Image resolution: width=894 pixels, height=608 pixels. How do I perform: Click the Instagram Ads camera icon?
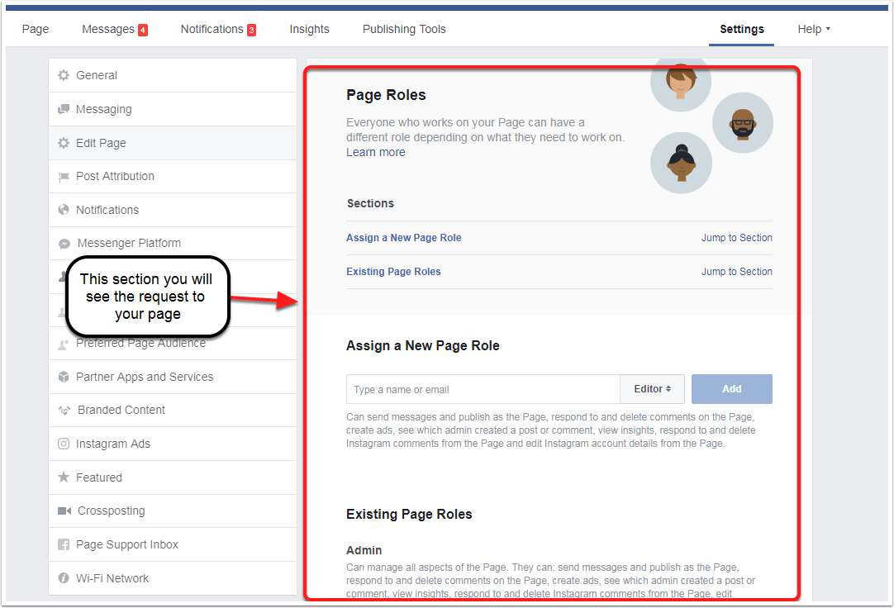[x=64, y=444]
